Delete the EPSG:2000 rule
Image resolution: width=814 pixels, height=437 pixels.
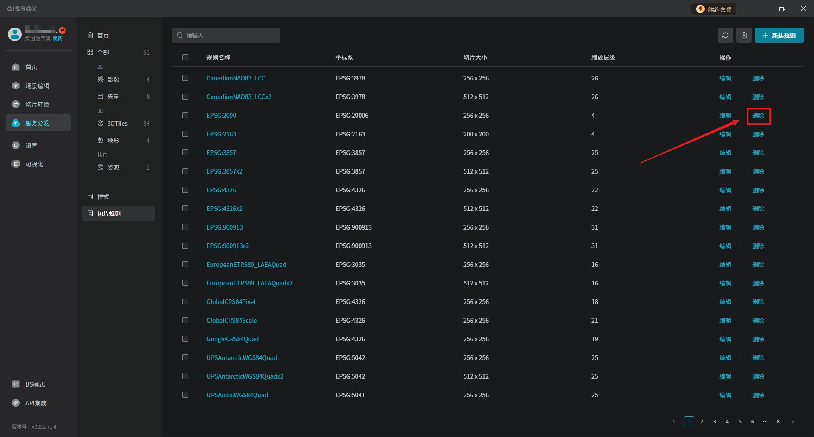coord(758,116)
